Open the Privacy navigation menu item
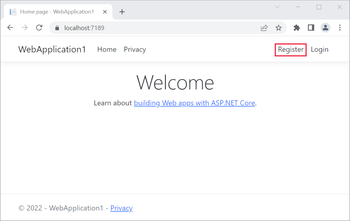Viewport: 350px width, 221px height. (x=135, y=49)
